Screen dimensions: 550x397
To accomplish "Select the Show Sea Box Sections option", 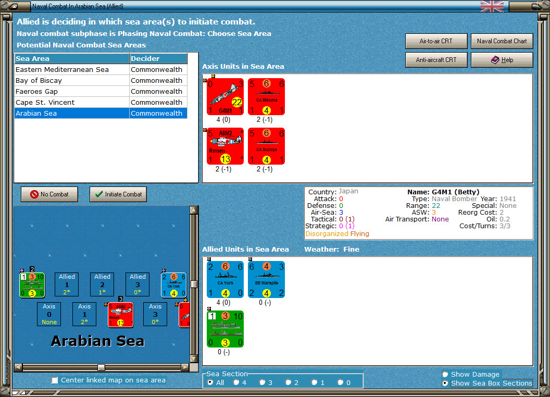I will coord(445,383).
